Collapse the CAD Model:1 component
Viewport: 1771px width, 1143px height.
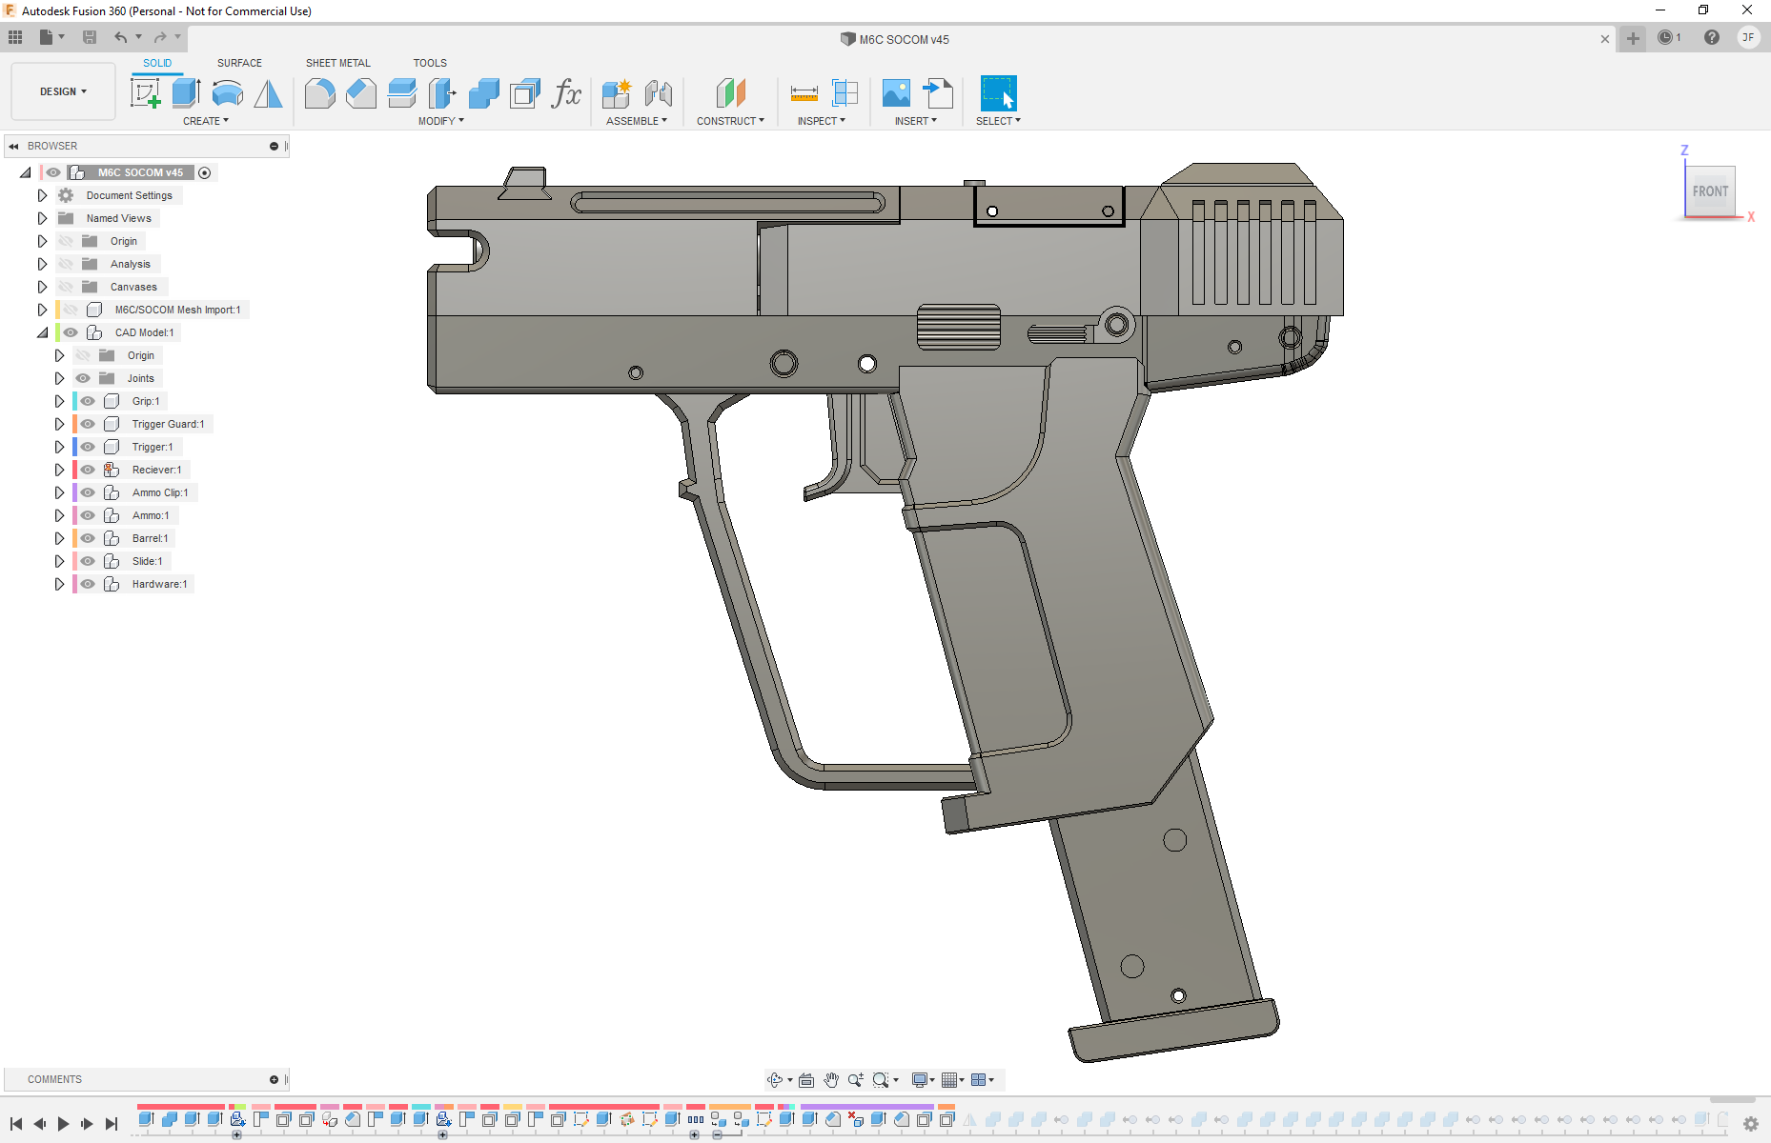42,332
